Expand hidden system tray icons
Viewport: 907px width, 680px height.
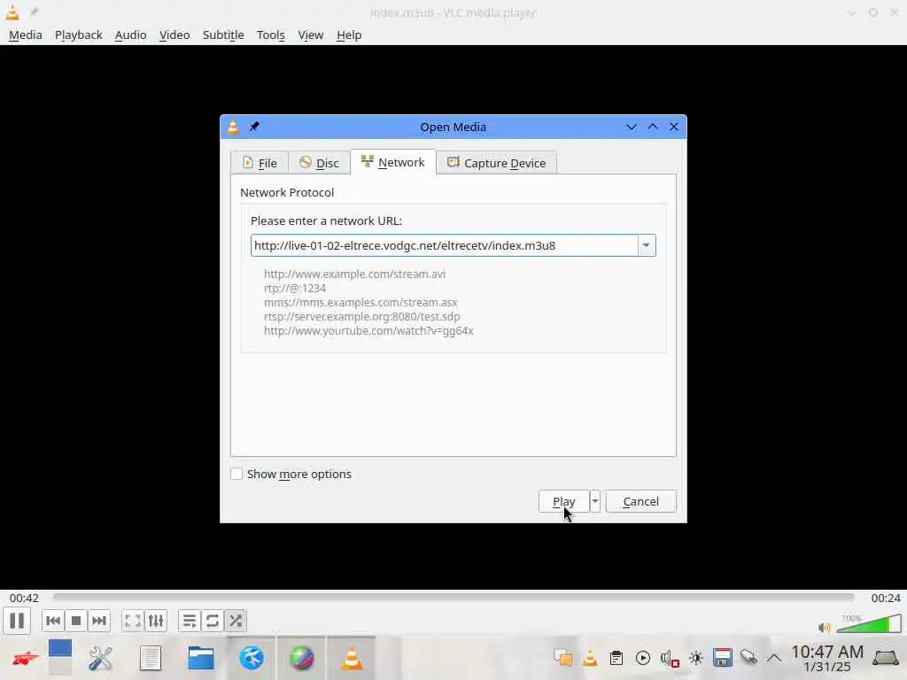pyautogui.click(x=774, y=658)
